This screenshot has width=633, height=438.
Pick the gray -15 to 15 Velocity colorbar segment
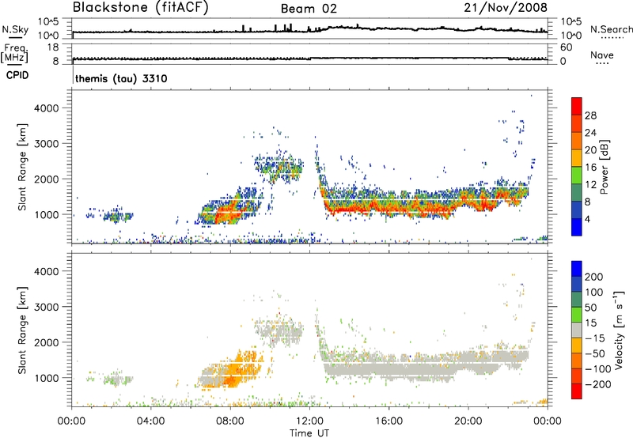tap(577, 330)
